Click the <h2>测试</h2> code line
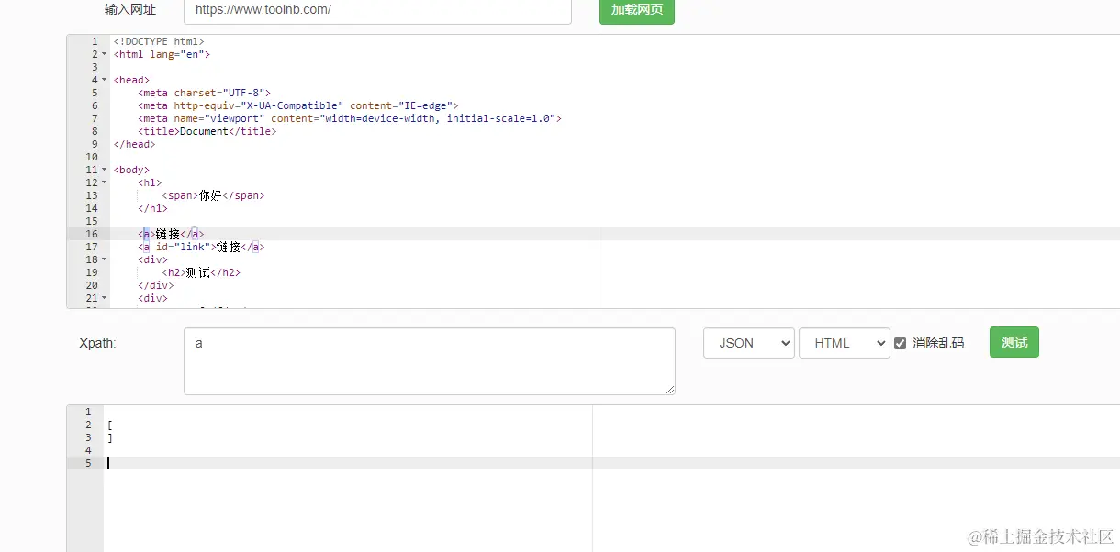This screenshot has width=1120, height=552. click(201, 272)
